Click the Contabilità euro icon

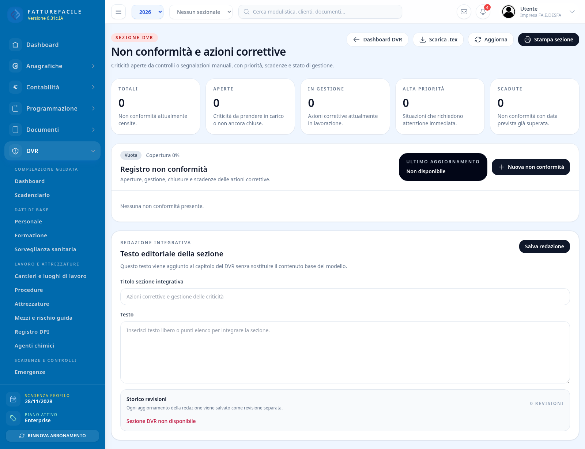point(15,87)
